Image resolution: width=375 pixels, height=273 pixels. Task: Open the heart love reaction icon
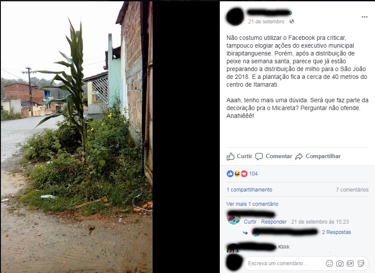coord(244,174)
